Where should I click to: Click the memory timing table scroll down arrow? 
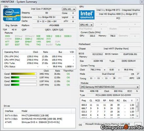coord(137,116)
